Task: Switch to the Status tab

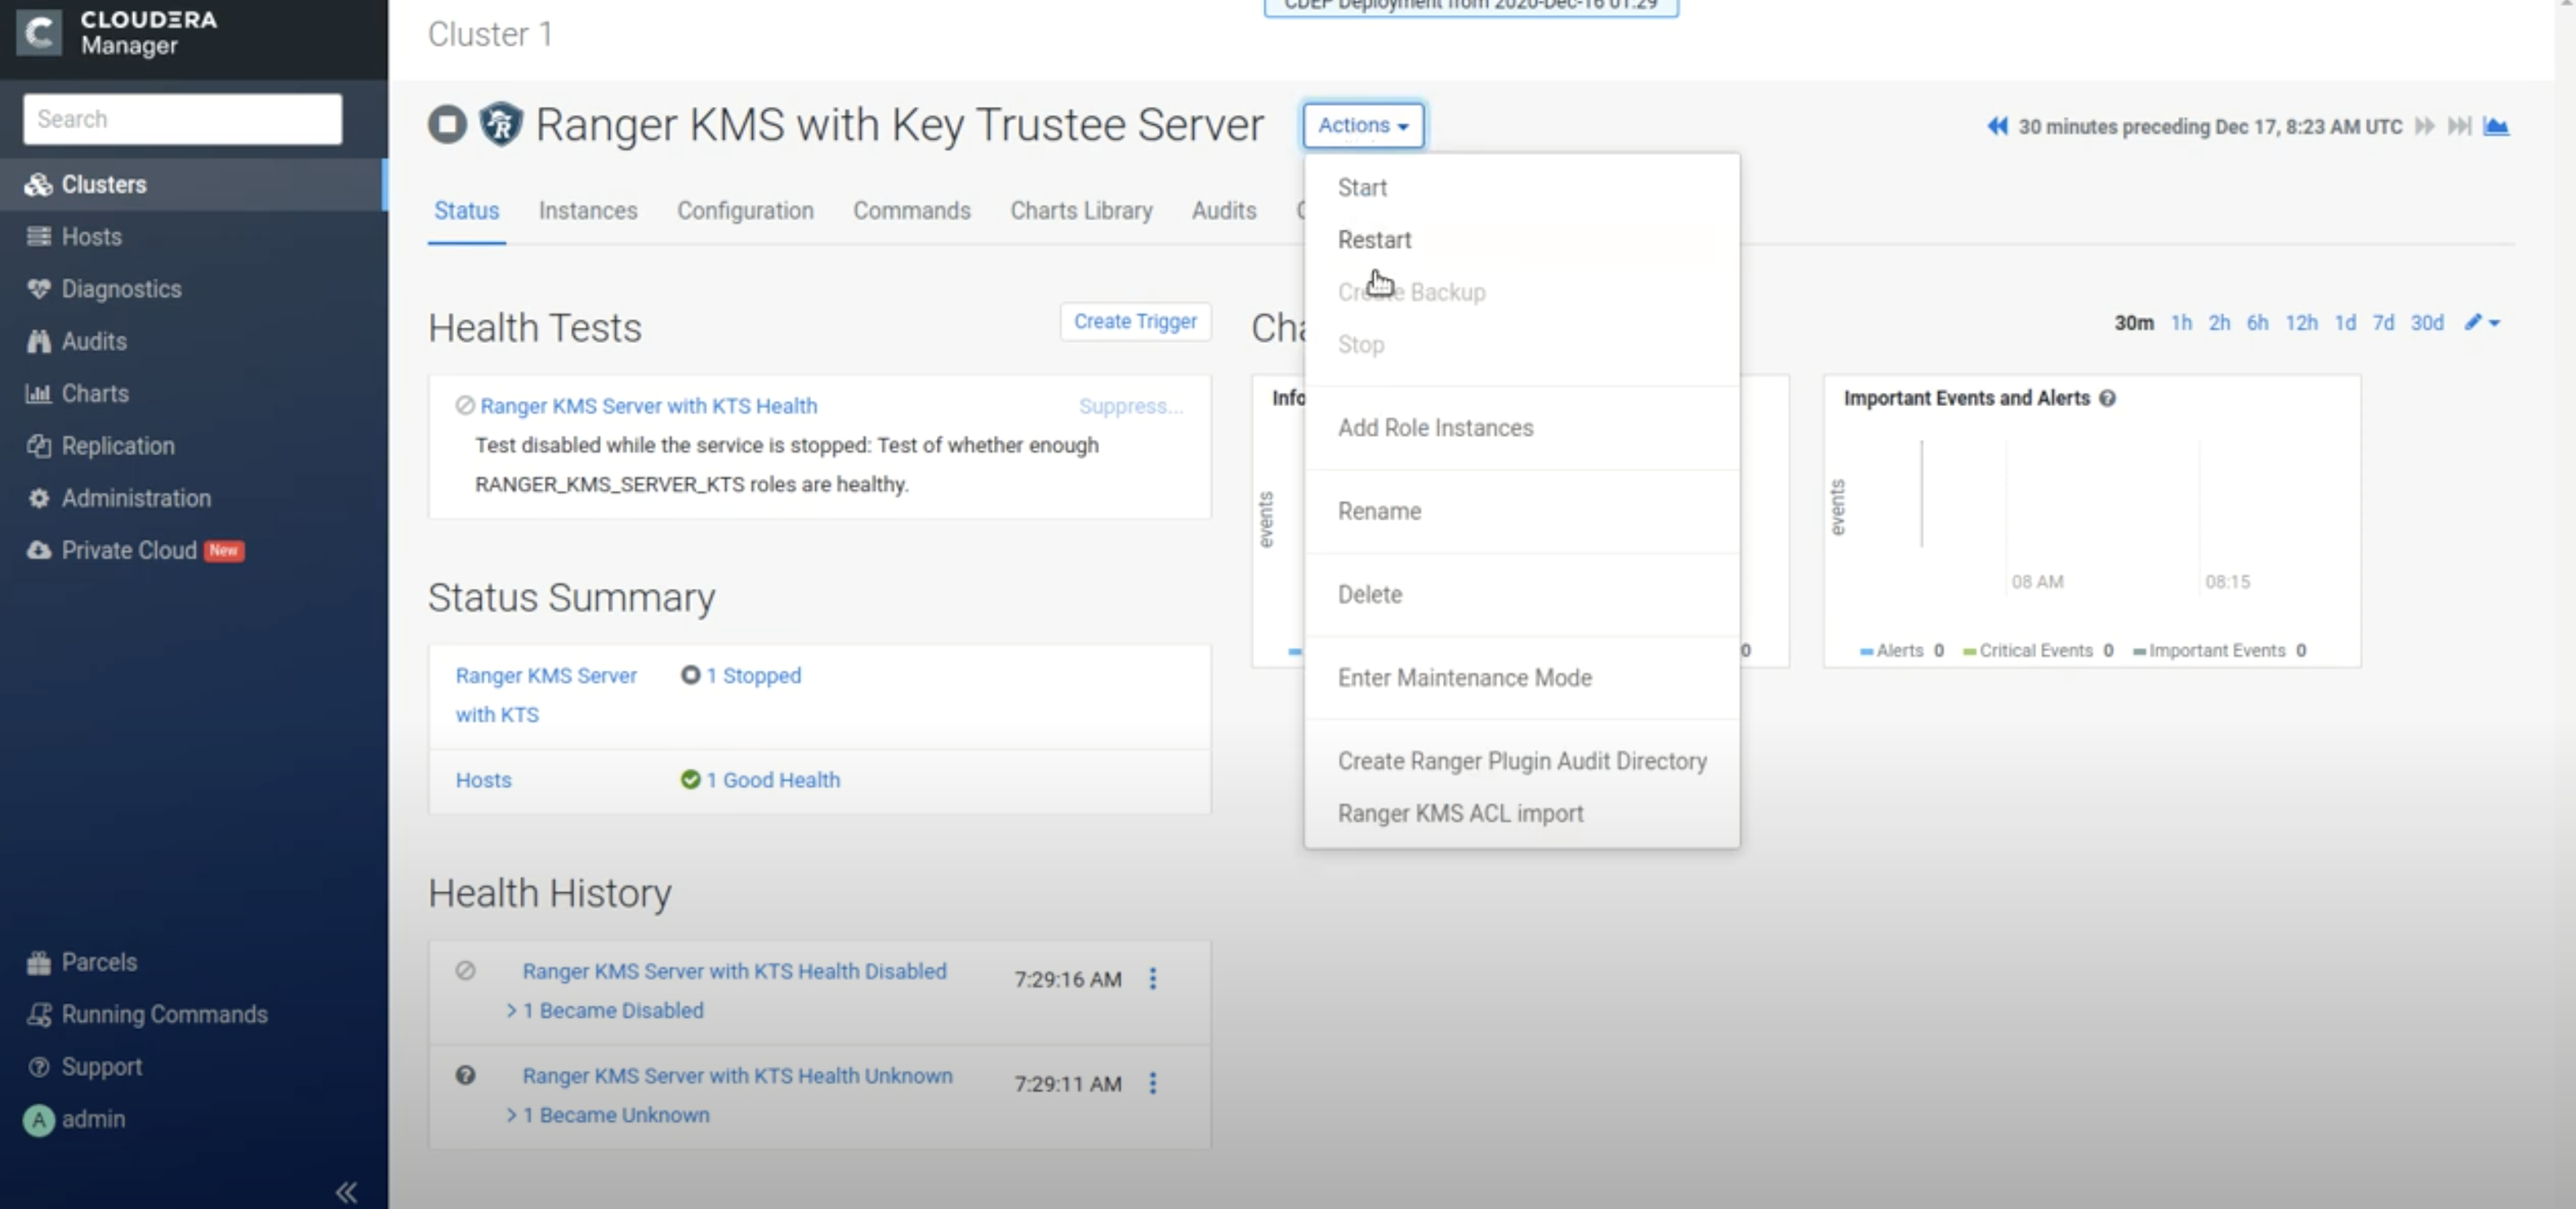Action: (x=466, y=211)
